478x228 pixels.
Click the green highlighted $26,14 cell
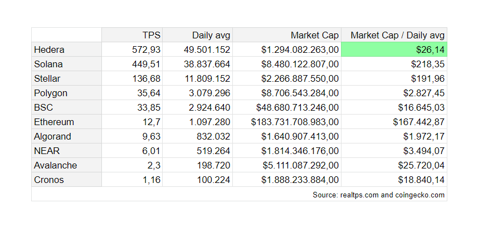[x=394, y=49]
